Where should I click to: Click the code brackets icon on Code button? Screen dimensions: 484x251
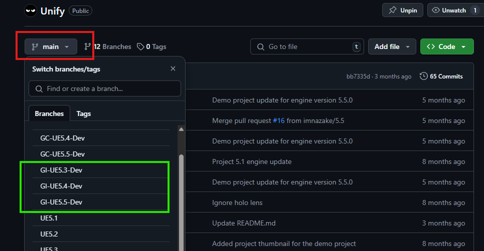[431, 46]
